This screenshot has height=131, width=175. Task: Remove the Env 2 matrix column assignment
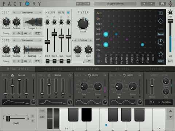click(x=132, y=55)
